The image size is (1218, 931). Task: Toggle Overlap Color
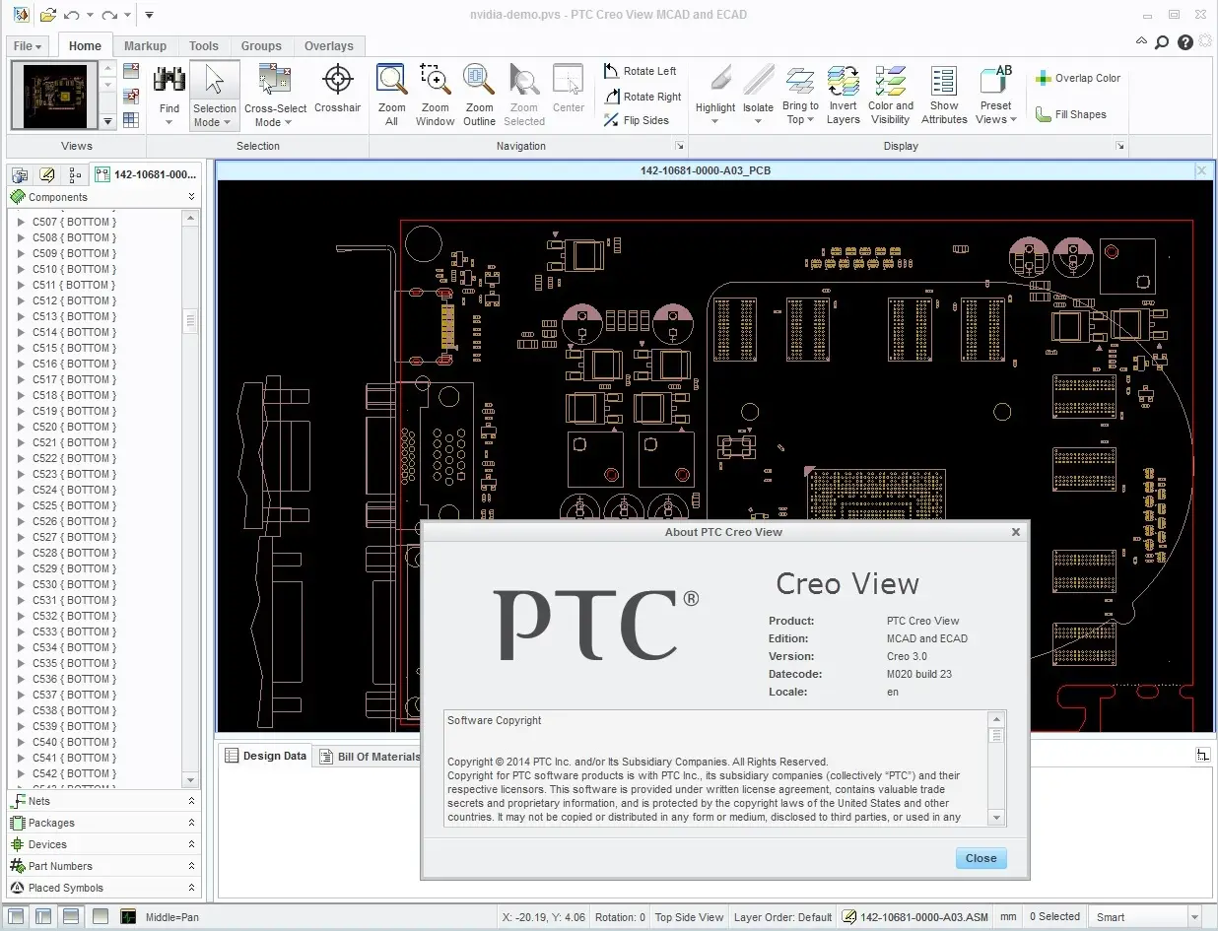1078,78
